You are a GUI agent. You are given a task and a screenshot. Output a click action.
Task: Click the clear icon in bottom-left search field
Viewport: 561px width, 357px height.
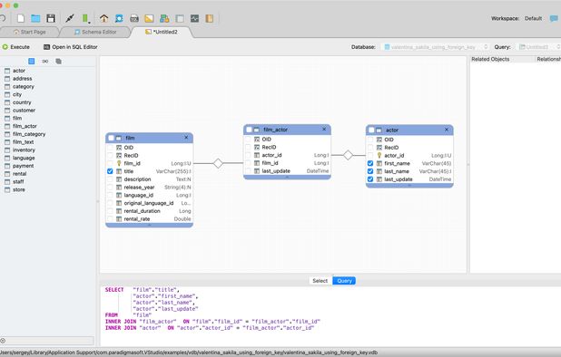coord(3,341)
